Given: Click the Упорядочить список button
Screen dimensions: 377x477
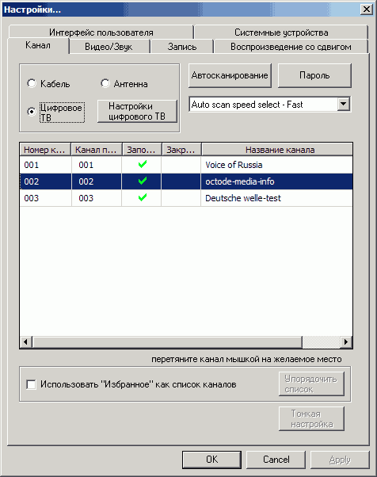Looking at the screenshot, I should pyautogui.click(x=311, y=384).
